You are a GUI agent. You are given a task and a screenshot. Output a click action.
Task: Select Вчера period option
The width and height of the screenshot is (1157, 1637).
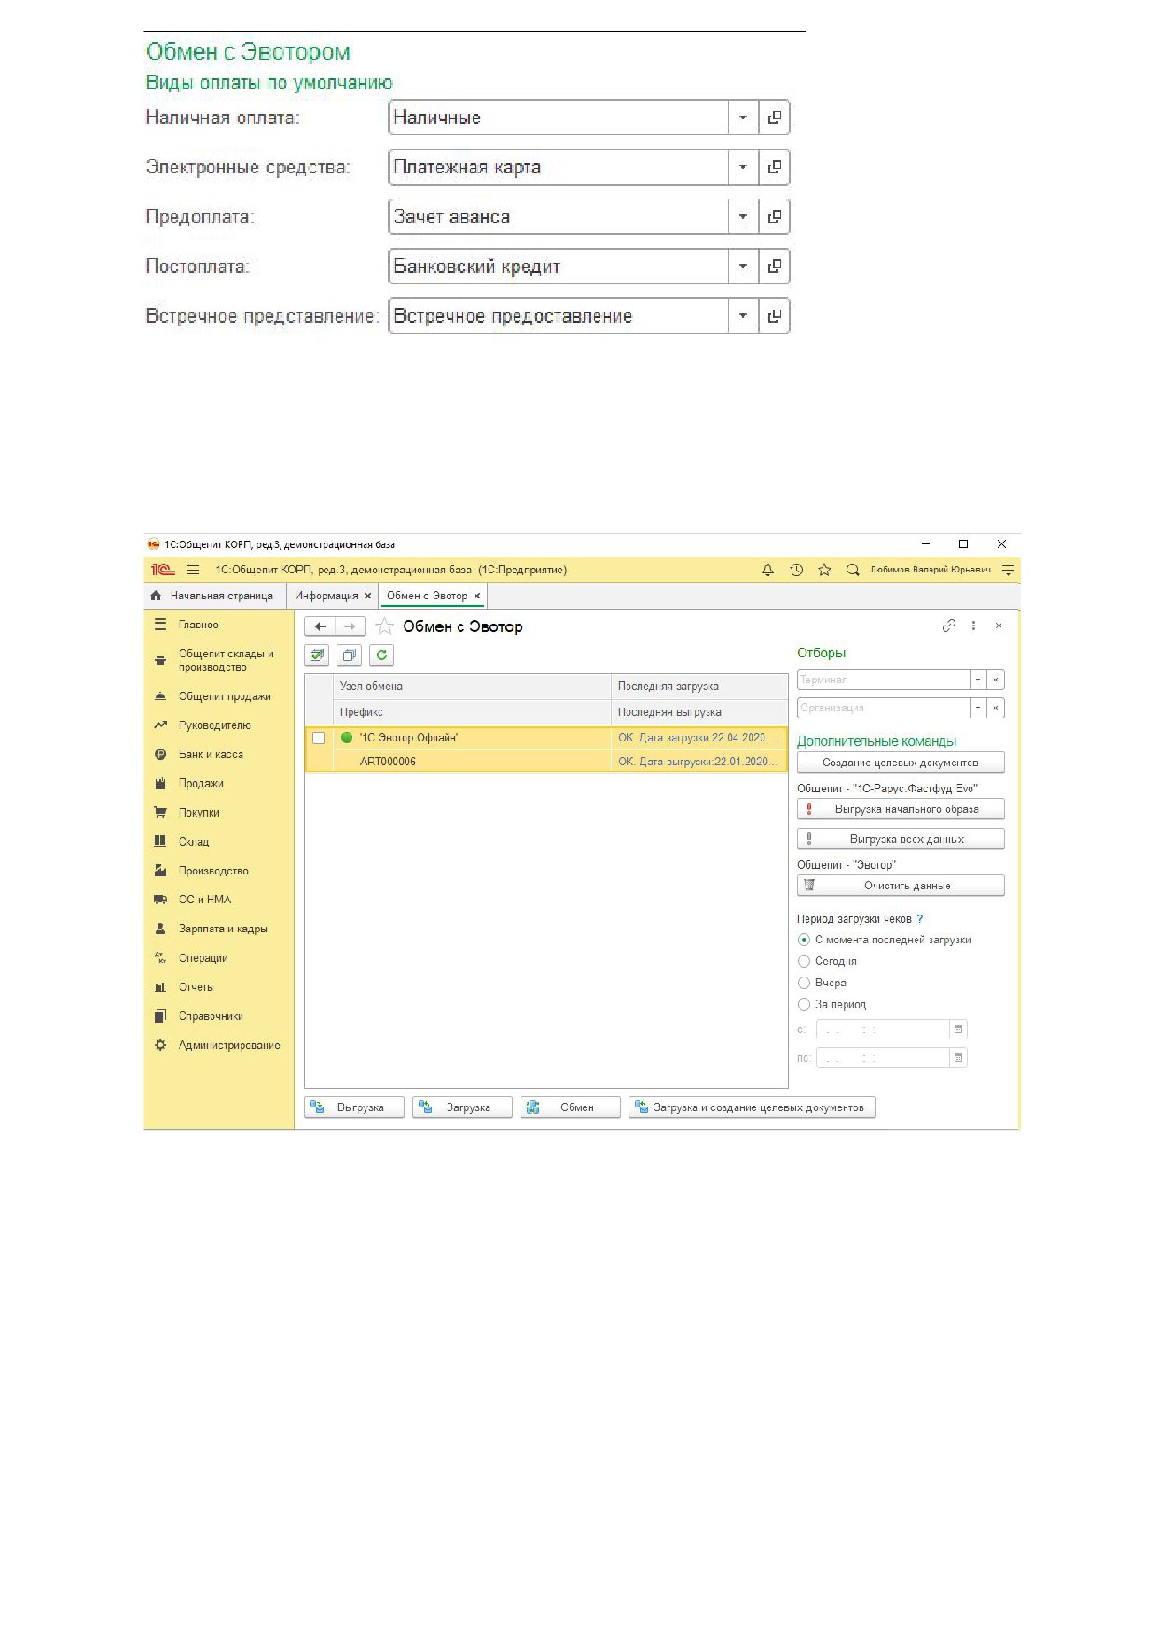[x=804, y=983]
